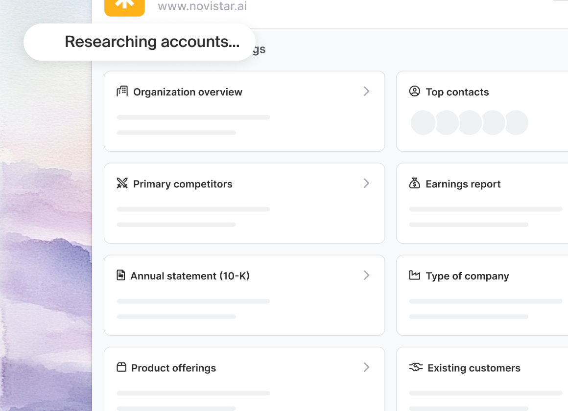Click the money bag icon on Earnings report

point(415,183)
